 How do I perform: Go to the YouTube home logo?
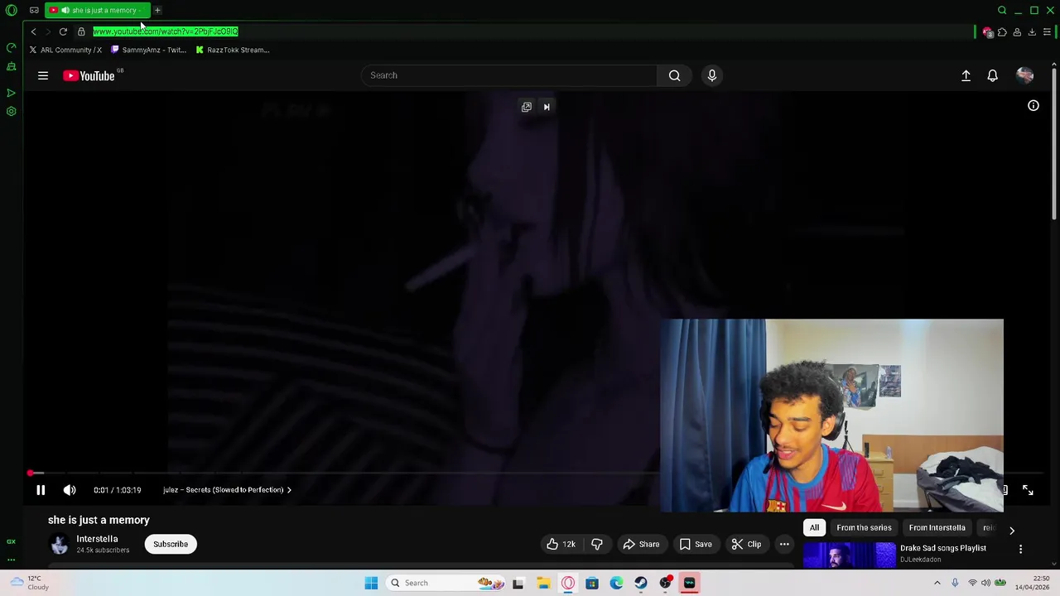89,76
